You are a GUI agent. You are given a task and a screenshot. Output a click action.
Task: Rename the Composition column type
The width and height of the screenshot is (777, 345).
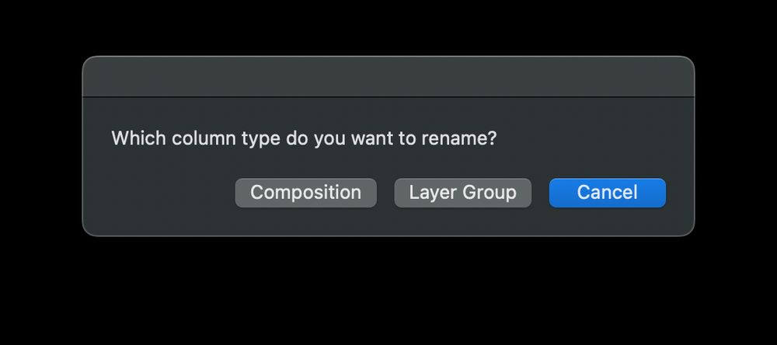pos(305,193)
